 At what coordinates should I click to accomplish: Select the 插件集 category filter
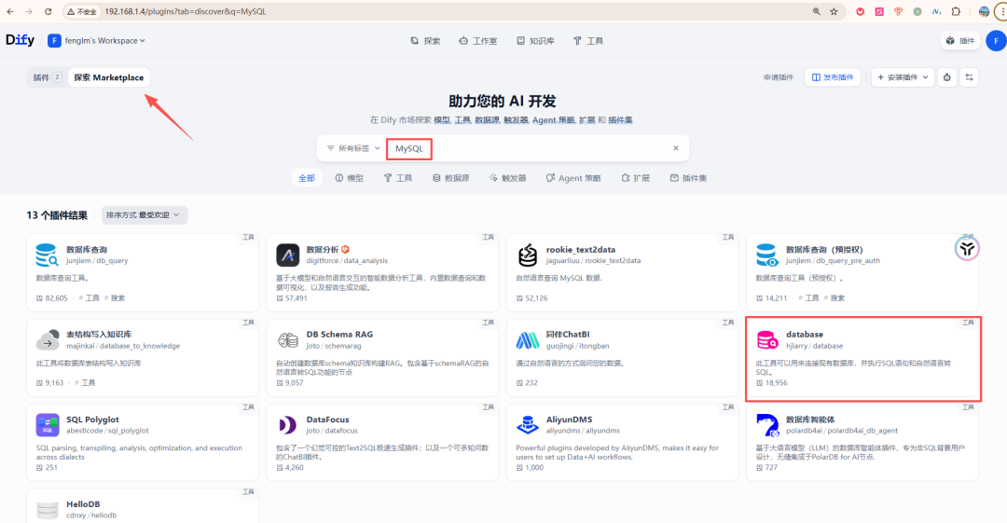[x=688, y=178]
